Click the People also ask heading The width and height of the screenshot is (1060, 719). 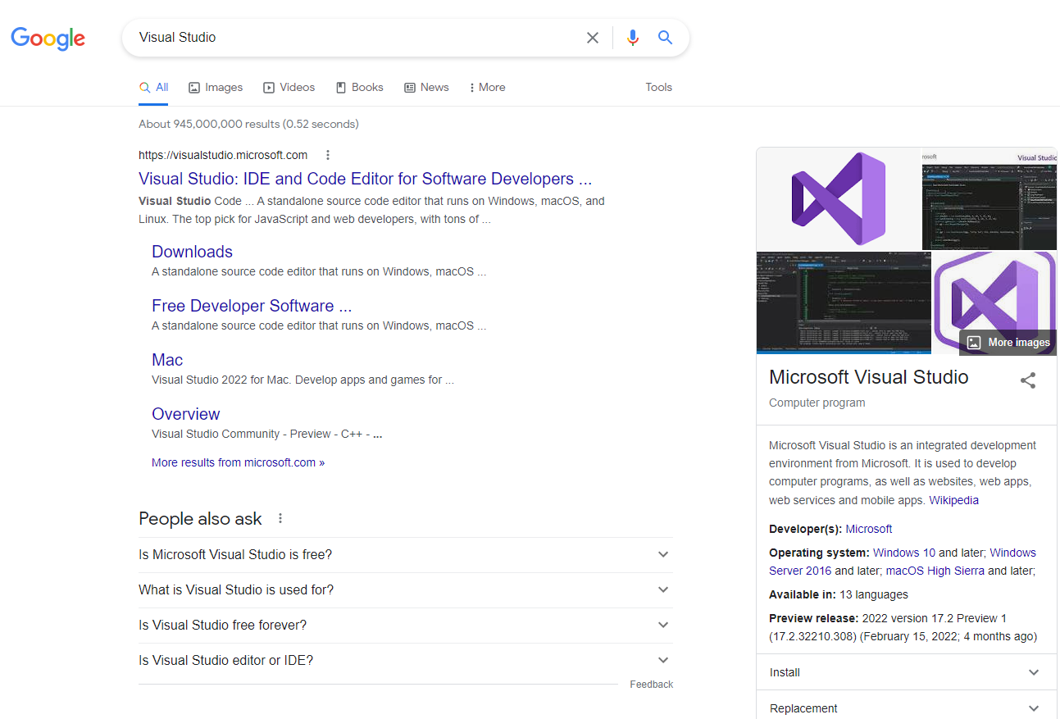tap(200, 518)
